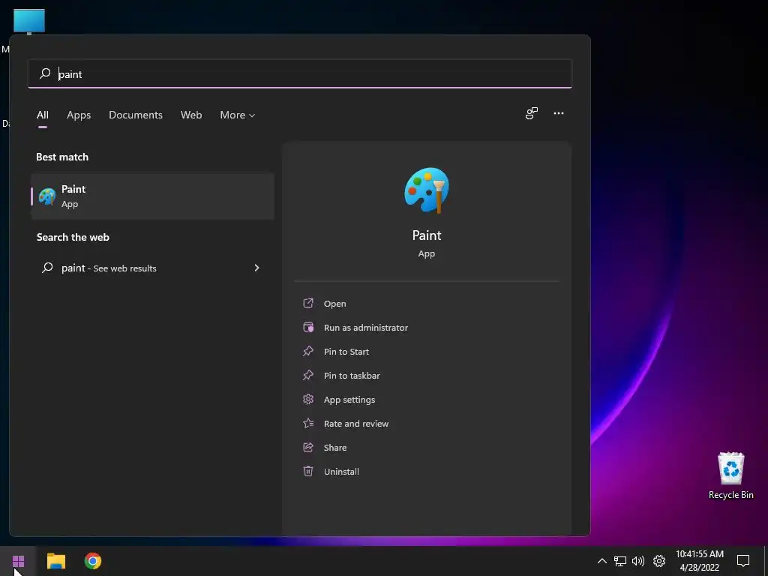The width and height of the screenshot is (768, 576).
Task: Click the account feedback icon beside the ellipsis
Action: [532, 114]
